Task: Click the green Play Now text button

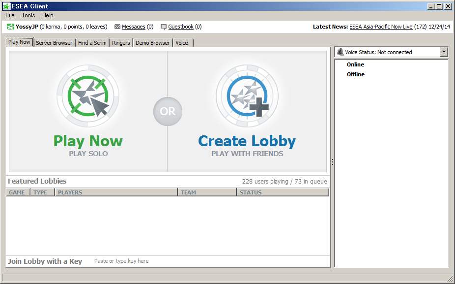Action: pyautogui.click(x=88, y=141)
